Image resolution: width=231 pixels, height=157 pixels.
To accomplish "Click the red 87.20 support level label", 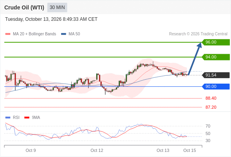I will pyautogui.click(x=211, y=107).
